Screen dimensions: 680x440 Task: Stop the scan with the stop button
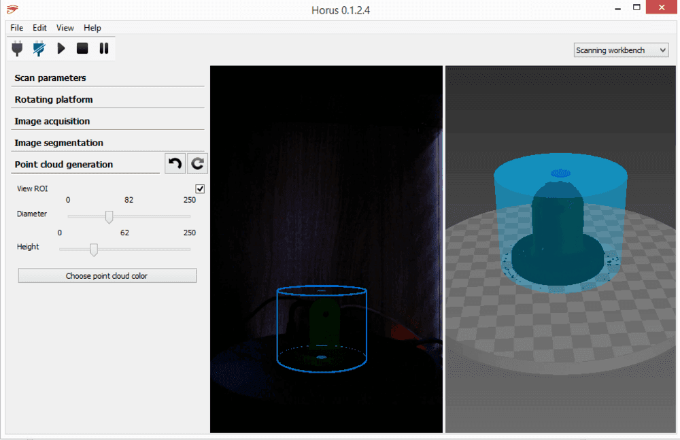pos(82,48)
